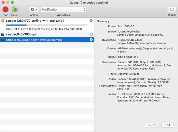Open the Action gear menu

click(34, 9)
